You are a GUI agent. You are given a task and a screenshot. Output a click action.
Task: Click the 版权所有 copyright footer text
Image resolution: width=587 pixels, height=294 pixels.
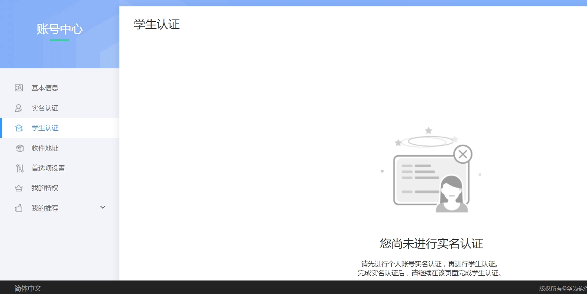click(x=563, y=288)
